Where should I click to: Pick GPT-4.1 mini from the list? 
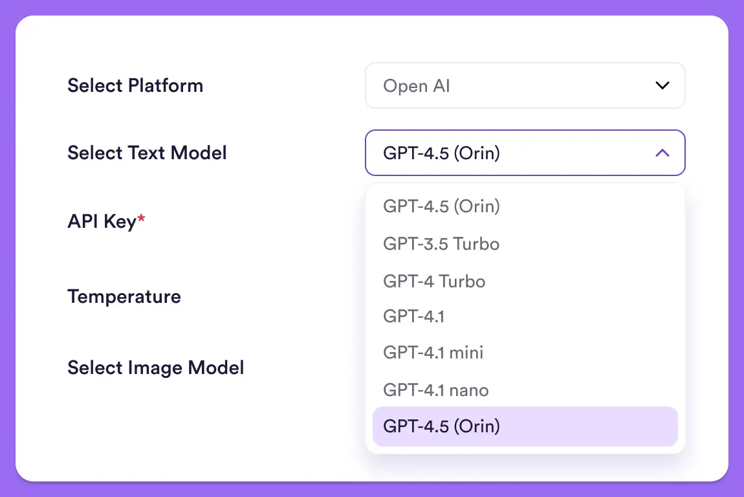pyautogui.click(x=525, y=353)
